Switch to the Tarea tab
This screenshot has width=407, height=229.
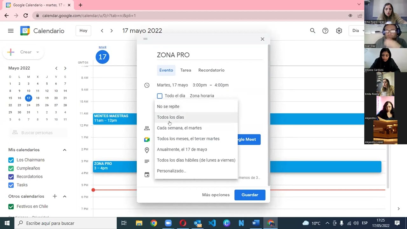(x=186, y=70)
